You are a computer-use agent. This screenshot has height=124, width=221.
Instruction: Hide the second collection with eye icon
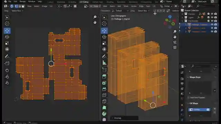[x=212, y=17]
